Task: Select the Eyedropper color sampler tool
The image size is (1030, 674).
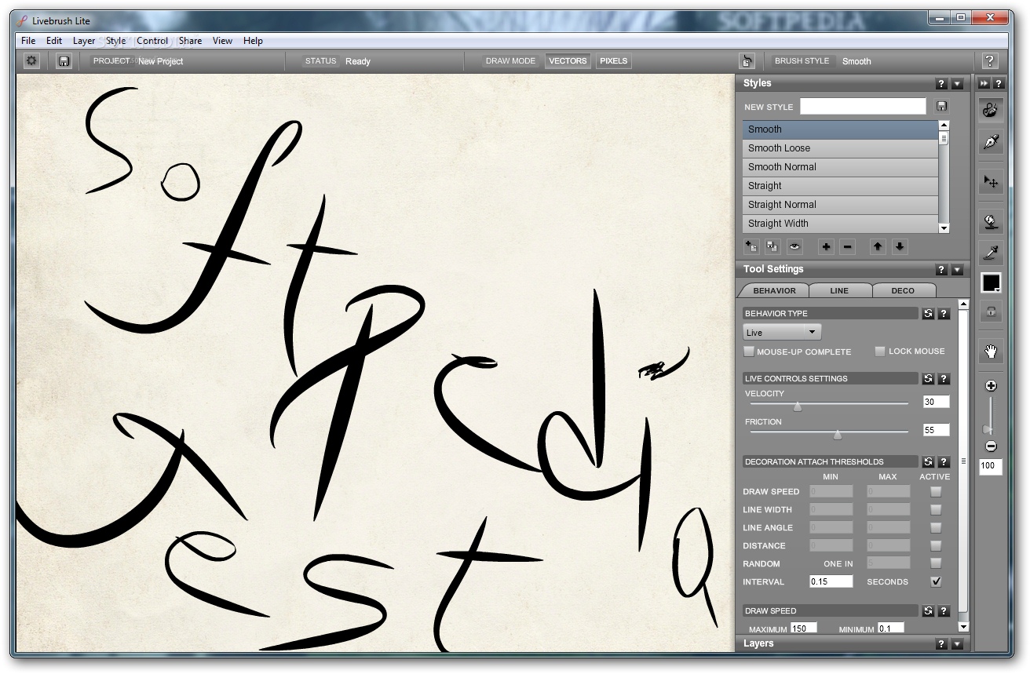Action: point(991,252)
